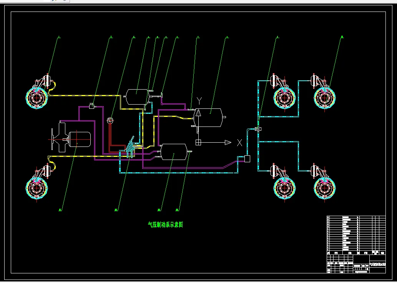Click the X axis label of the UCS icon

(239, 143)
